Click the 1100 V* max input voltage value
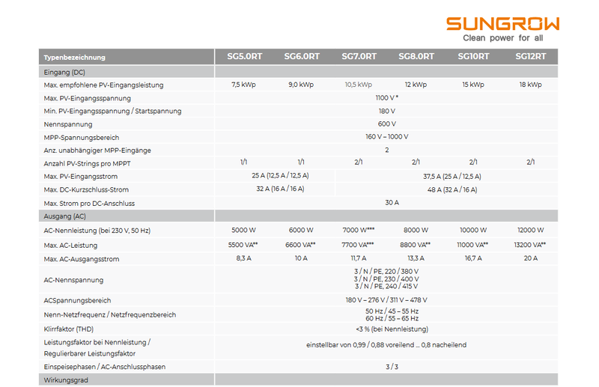The image size is (599, 387). (x=386, y=98)
